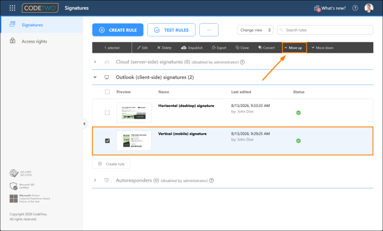The width and height of the screenshot is (383, 231).
Task: Click help icon next to Autoresponders
Action: 211,181
